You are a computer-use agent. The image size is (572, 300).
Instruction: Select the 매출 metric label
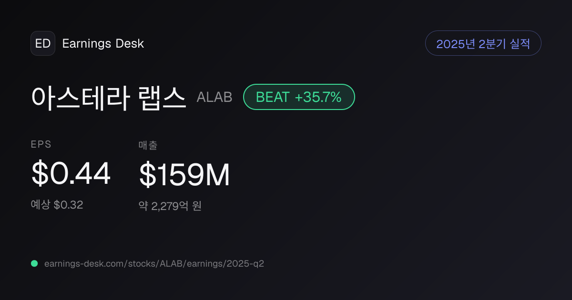pyautogui.click(x=148, y=145)
